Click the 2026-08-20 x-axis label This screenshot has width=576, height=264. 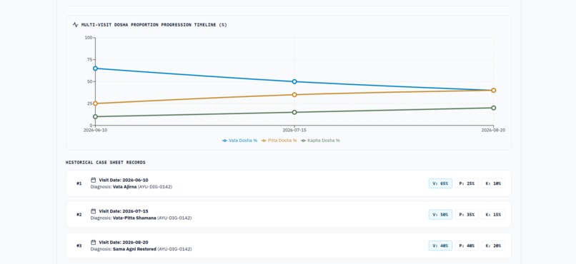(493, 130)
